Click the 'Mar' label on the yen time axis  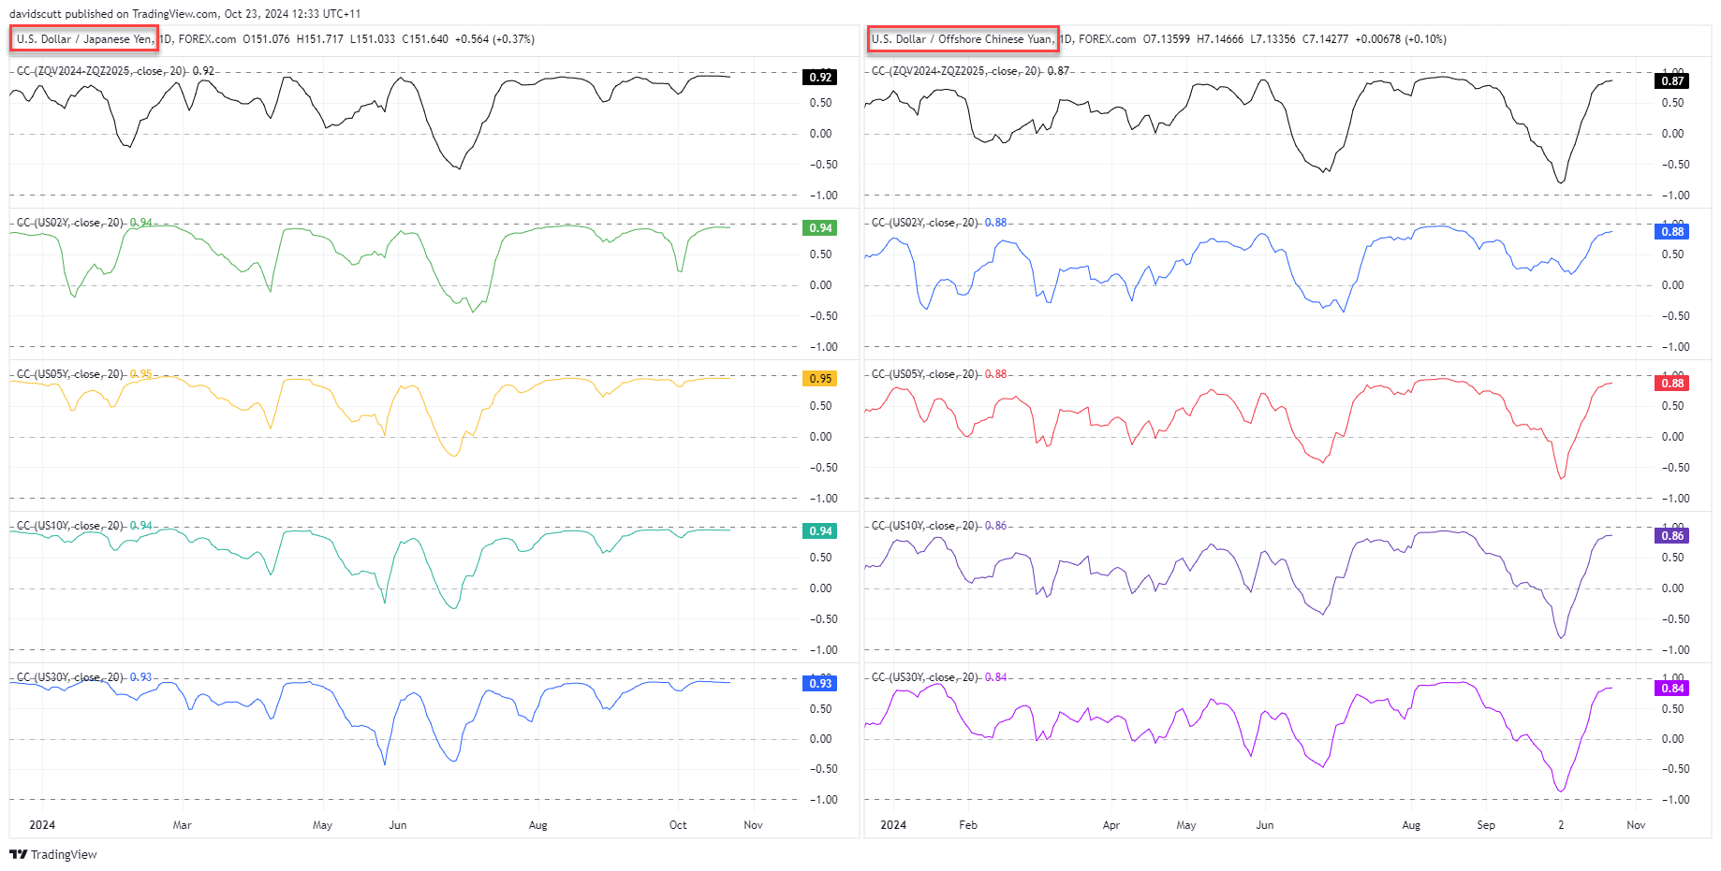pos(182,825)
